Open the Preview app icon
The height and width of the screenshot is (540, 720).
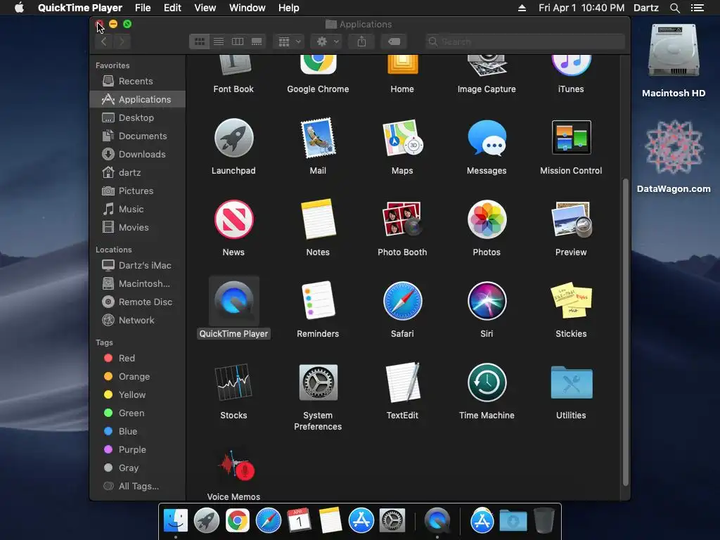point(571,219)
